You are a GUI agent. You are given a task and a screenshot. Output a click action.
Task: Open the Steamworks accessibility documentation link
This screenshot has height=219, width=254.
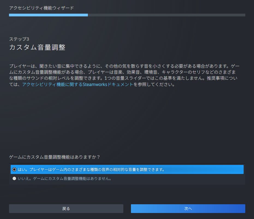click(x=78, y=84)
